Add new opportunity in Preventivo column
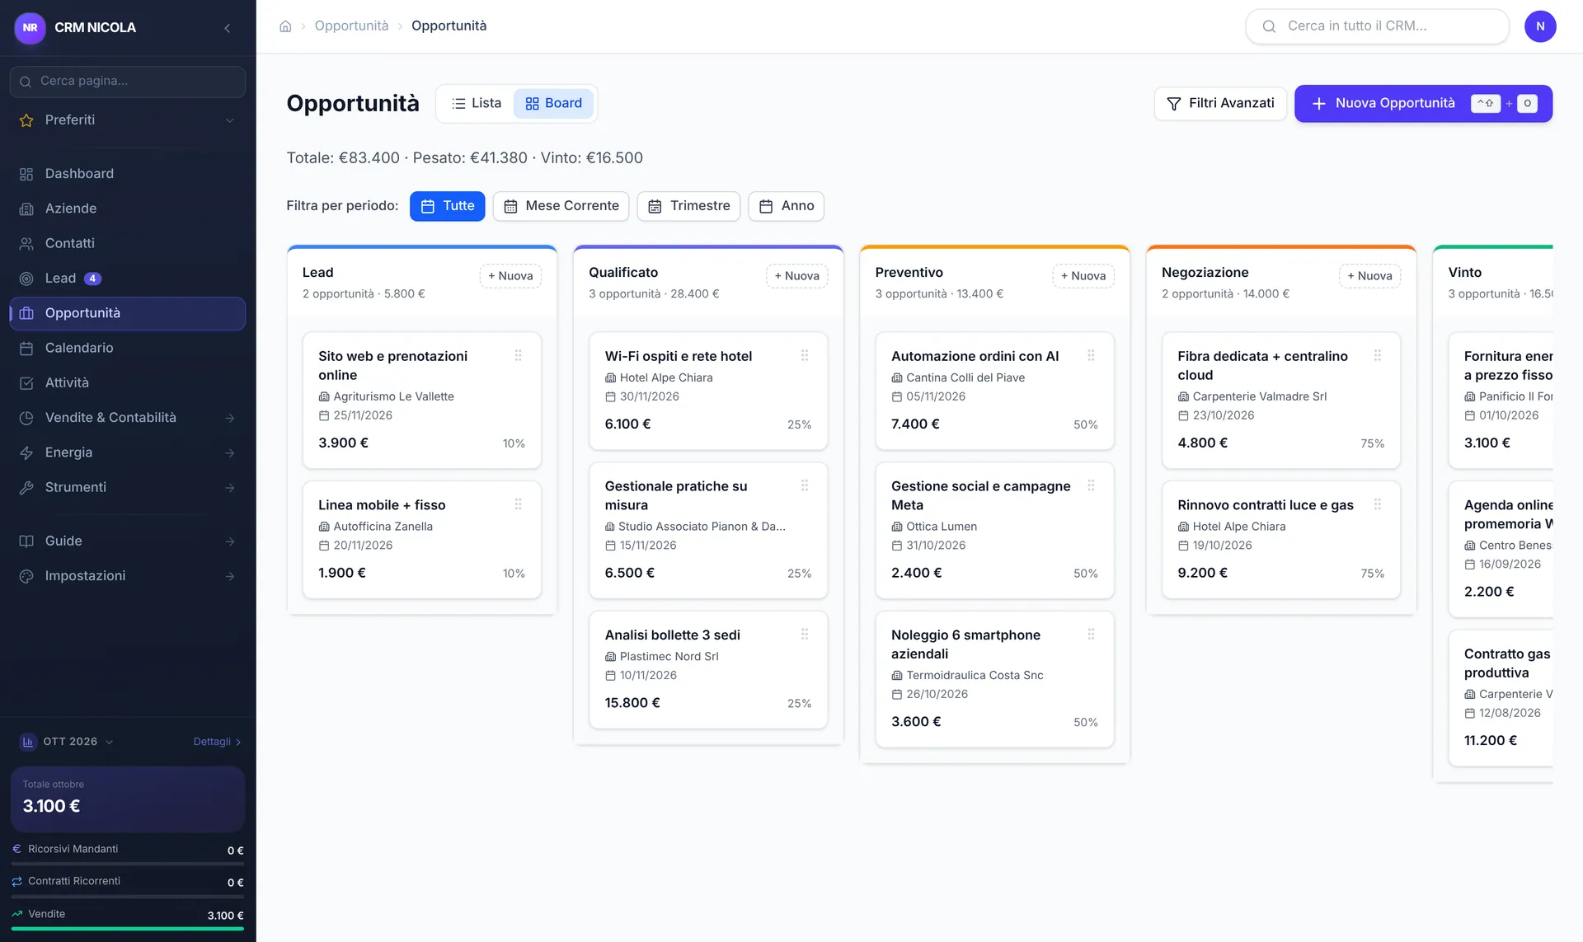The width and height of the screenshot is (1583, 942). click(1083, 276)
